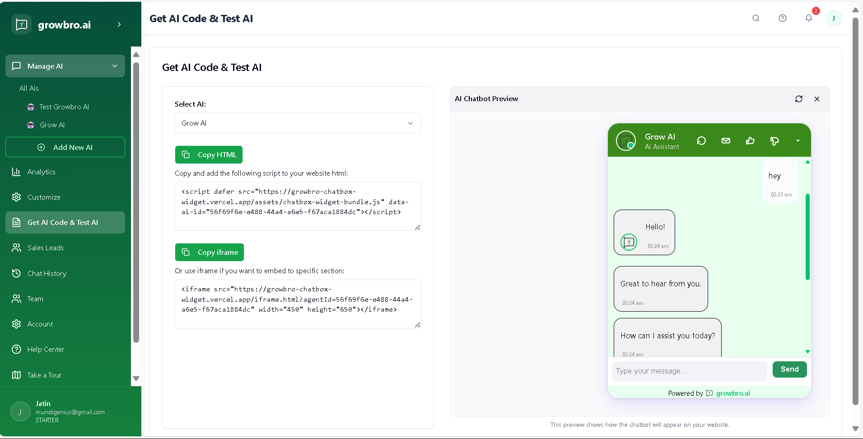
Task: Click the thumbs down icon in chatbot header
Action: point(775,140)
